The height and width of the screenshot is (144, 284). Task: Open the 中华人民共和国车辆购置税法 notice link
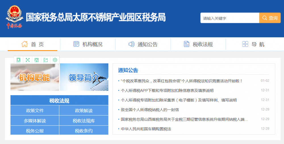(146, 129)
